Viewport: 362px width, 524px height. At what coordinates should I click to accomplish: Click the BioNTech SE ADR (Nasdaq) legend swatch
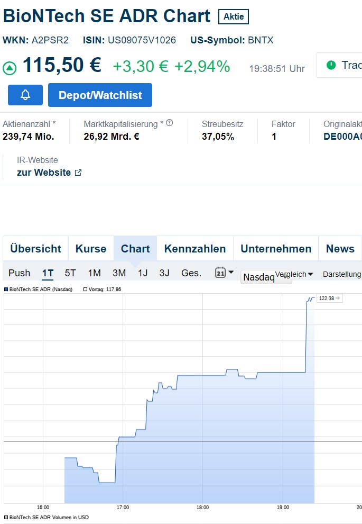[6, 290]
